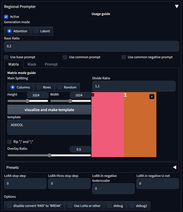Click the Divide Ratio input field

tap(134, 86)
